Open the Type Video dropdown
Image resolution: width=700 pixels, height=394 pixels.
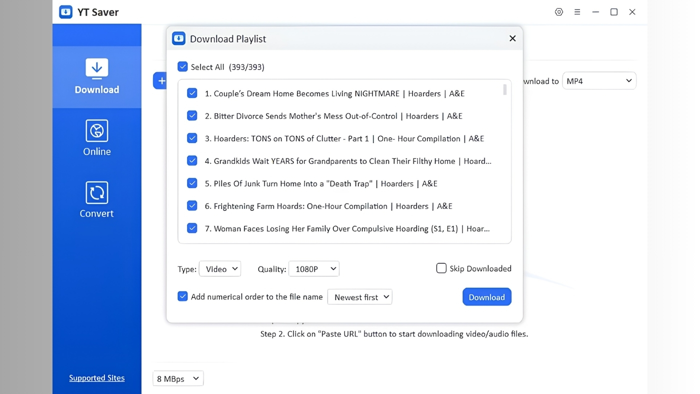220,268
